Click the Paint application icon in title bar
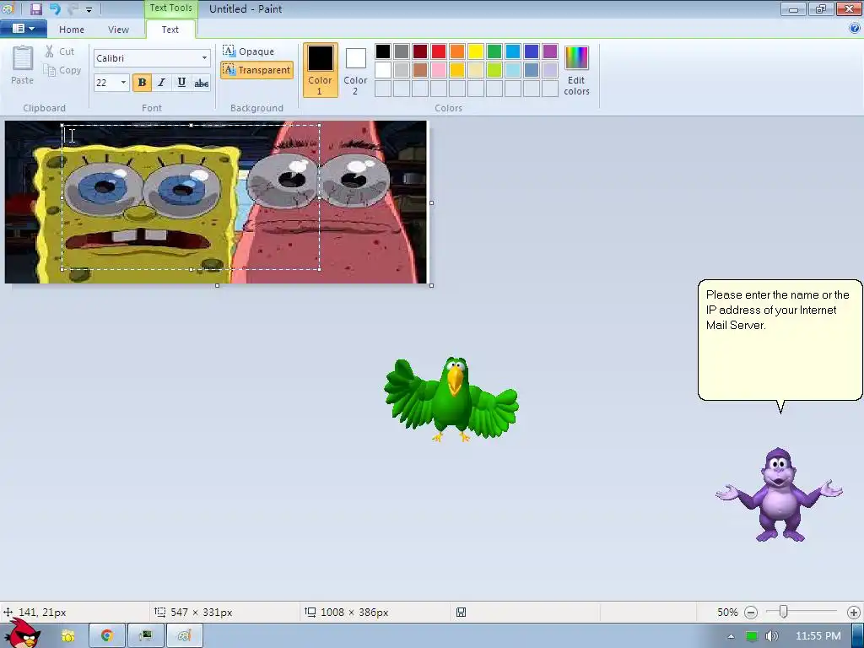 pyautogui.click(x=8, y=8)
